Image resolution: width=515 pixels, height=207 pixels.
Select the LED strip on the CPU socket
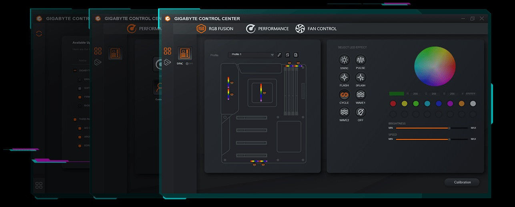coord(261,93)
